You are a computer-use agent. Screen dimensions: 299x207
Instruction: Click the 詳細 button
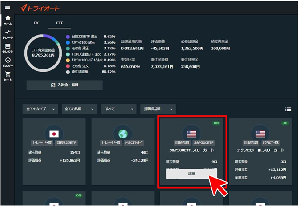(191, 174)
